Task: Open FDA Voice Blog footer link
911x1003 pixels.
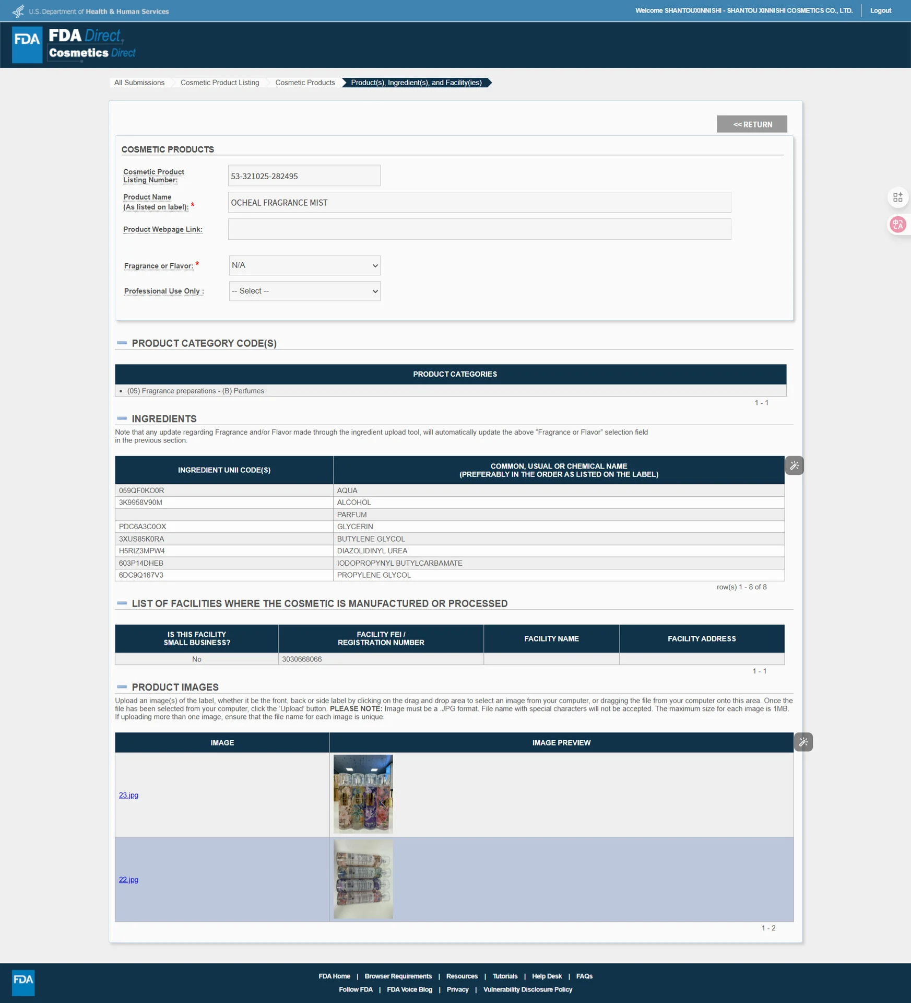Action: tap(409, 989)
